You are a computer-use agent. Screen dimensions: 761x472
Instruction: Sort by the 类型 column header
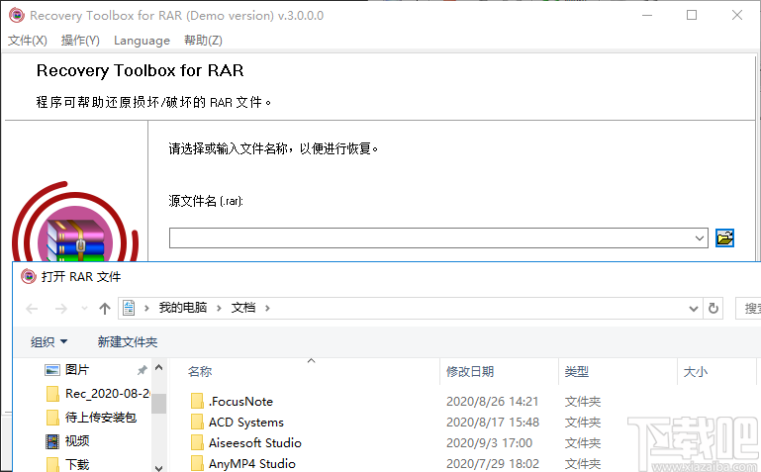click(577, 372)
